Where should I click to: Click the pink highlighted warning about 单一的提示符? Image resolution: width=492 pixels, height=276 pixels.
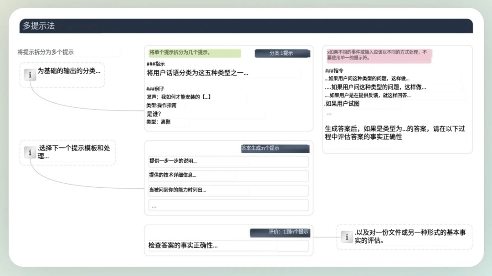tap(379, 55)
